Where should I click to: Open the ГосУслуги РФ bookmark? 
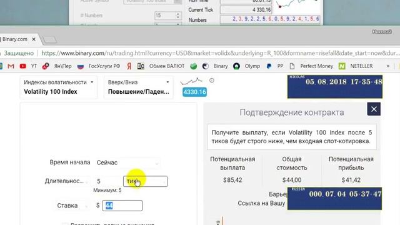pyautogui.click(x=99, y=66)
